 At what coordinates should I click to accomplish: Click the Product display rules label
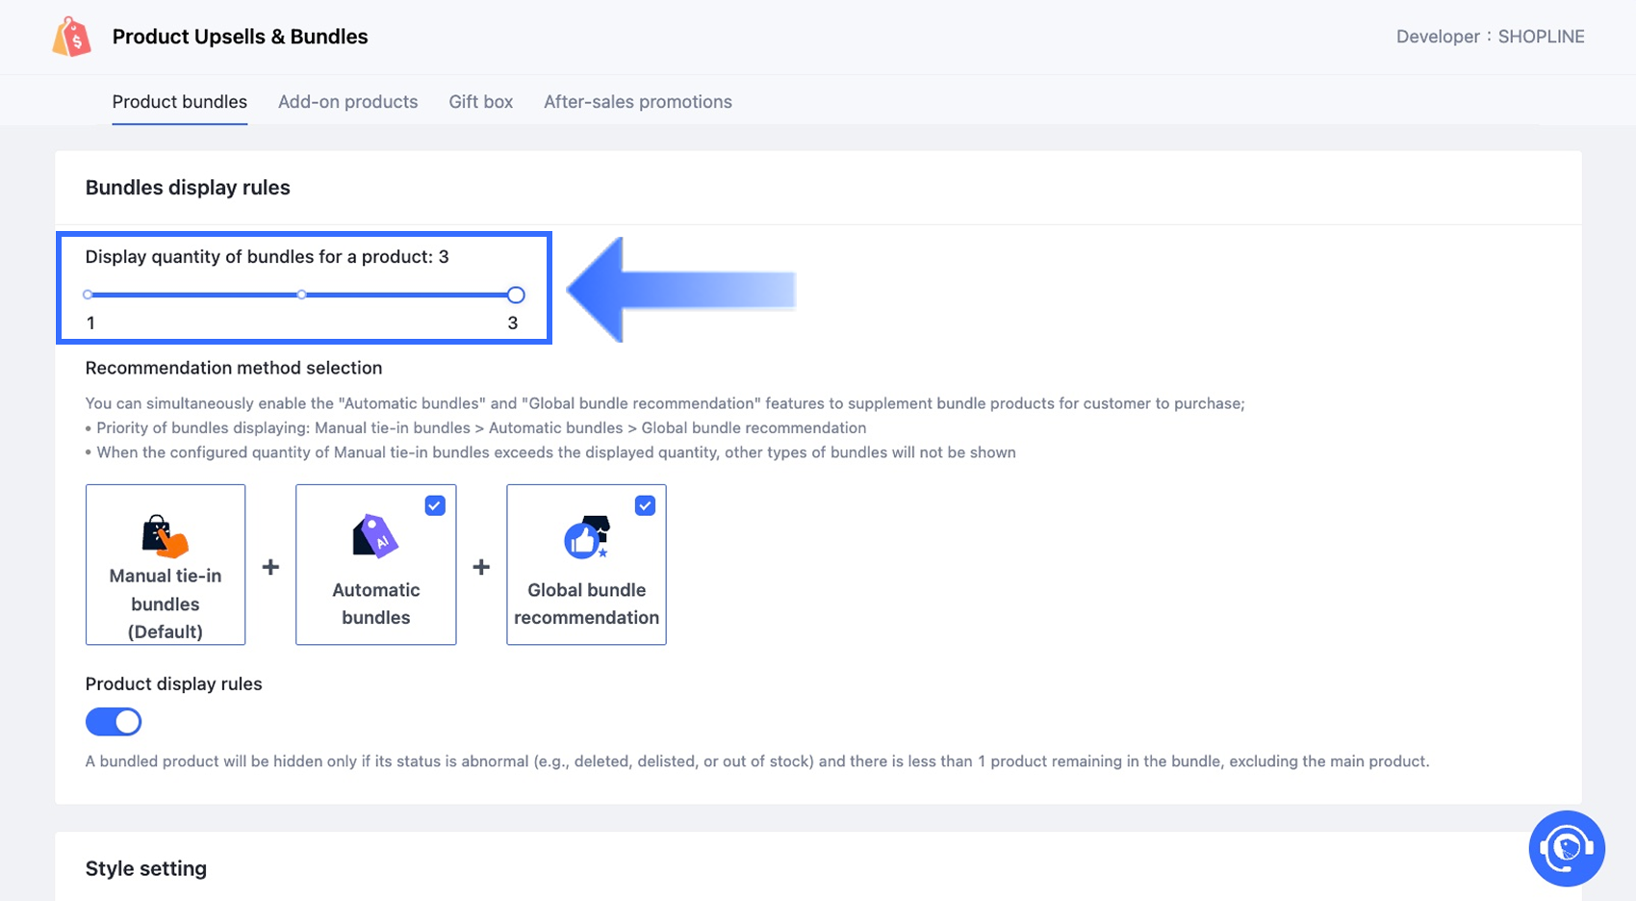[173, 683]
